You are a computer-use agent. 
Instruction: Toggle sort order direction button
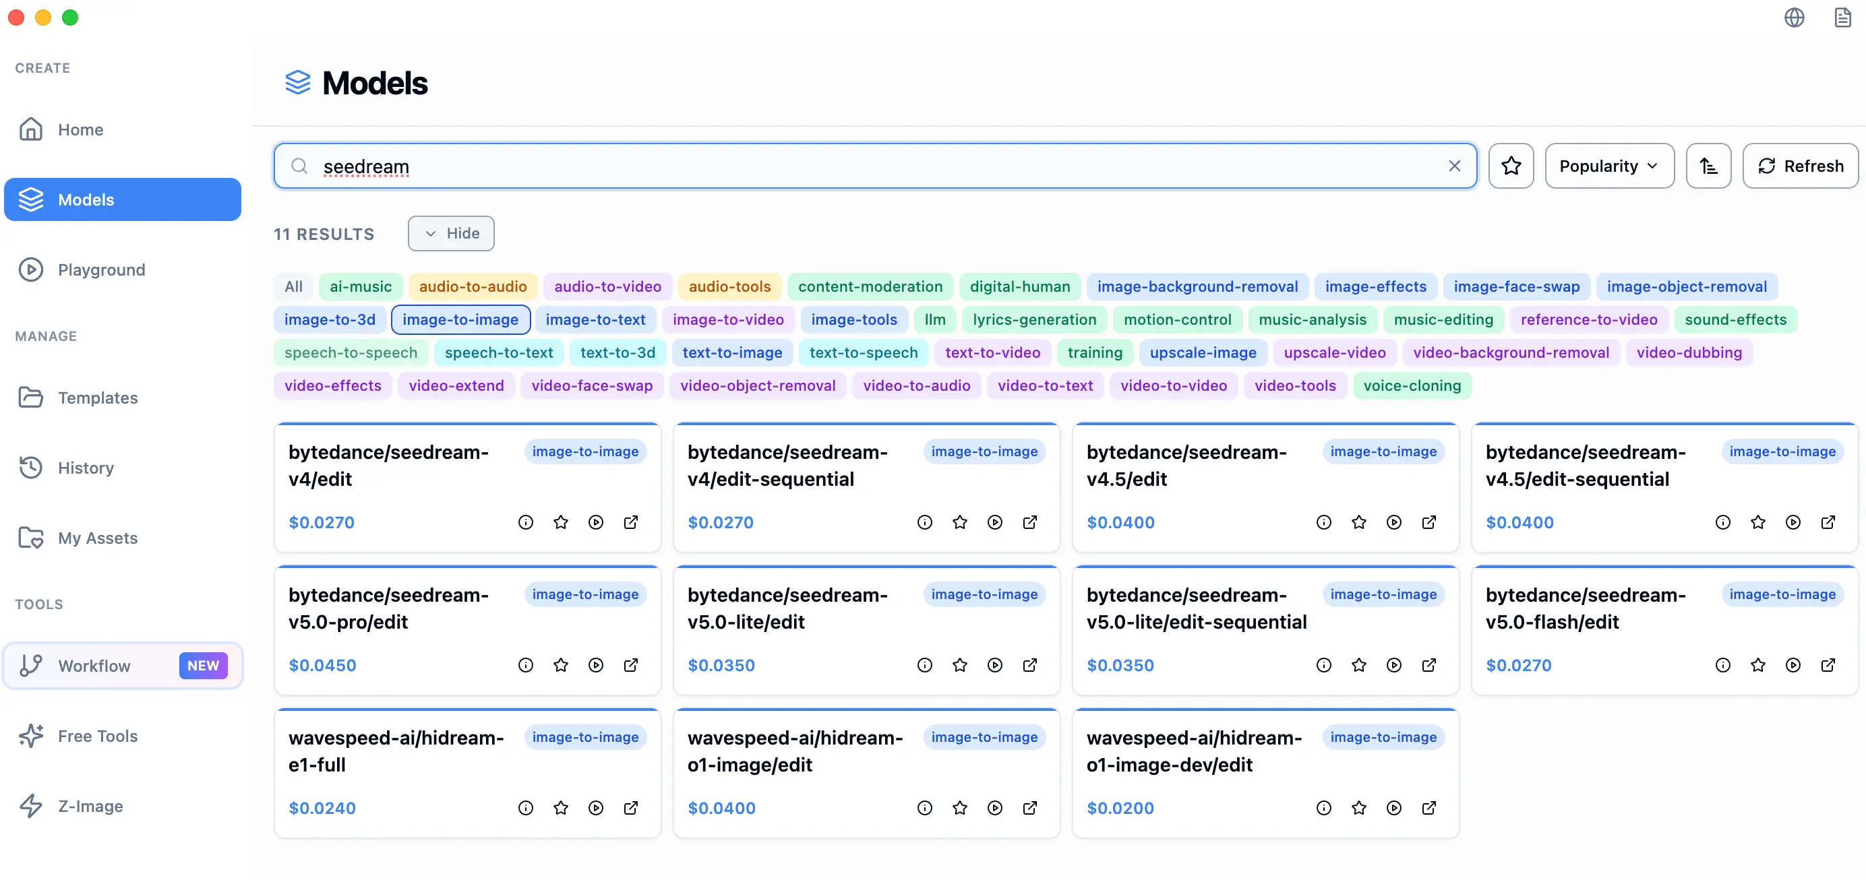[x=1708, y=166]
